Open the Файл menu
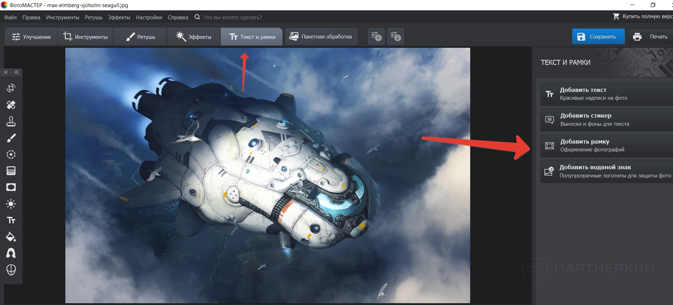The width and height of the screenshot is (673, 305). point(10,17)
